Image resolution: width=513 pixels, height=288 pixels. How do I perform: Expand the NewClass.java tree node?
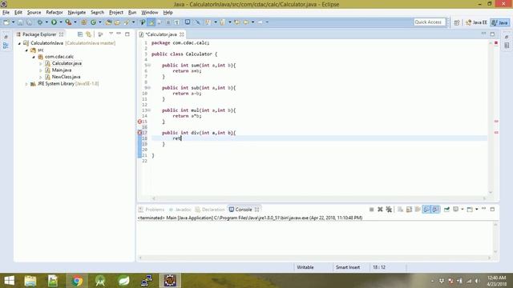pyautogui.click(x=41, y=77)
